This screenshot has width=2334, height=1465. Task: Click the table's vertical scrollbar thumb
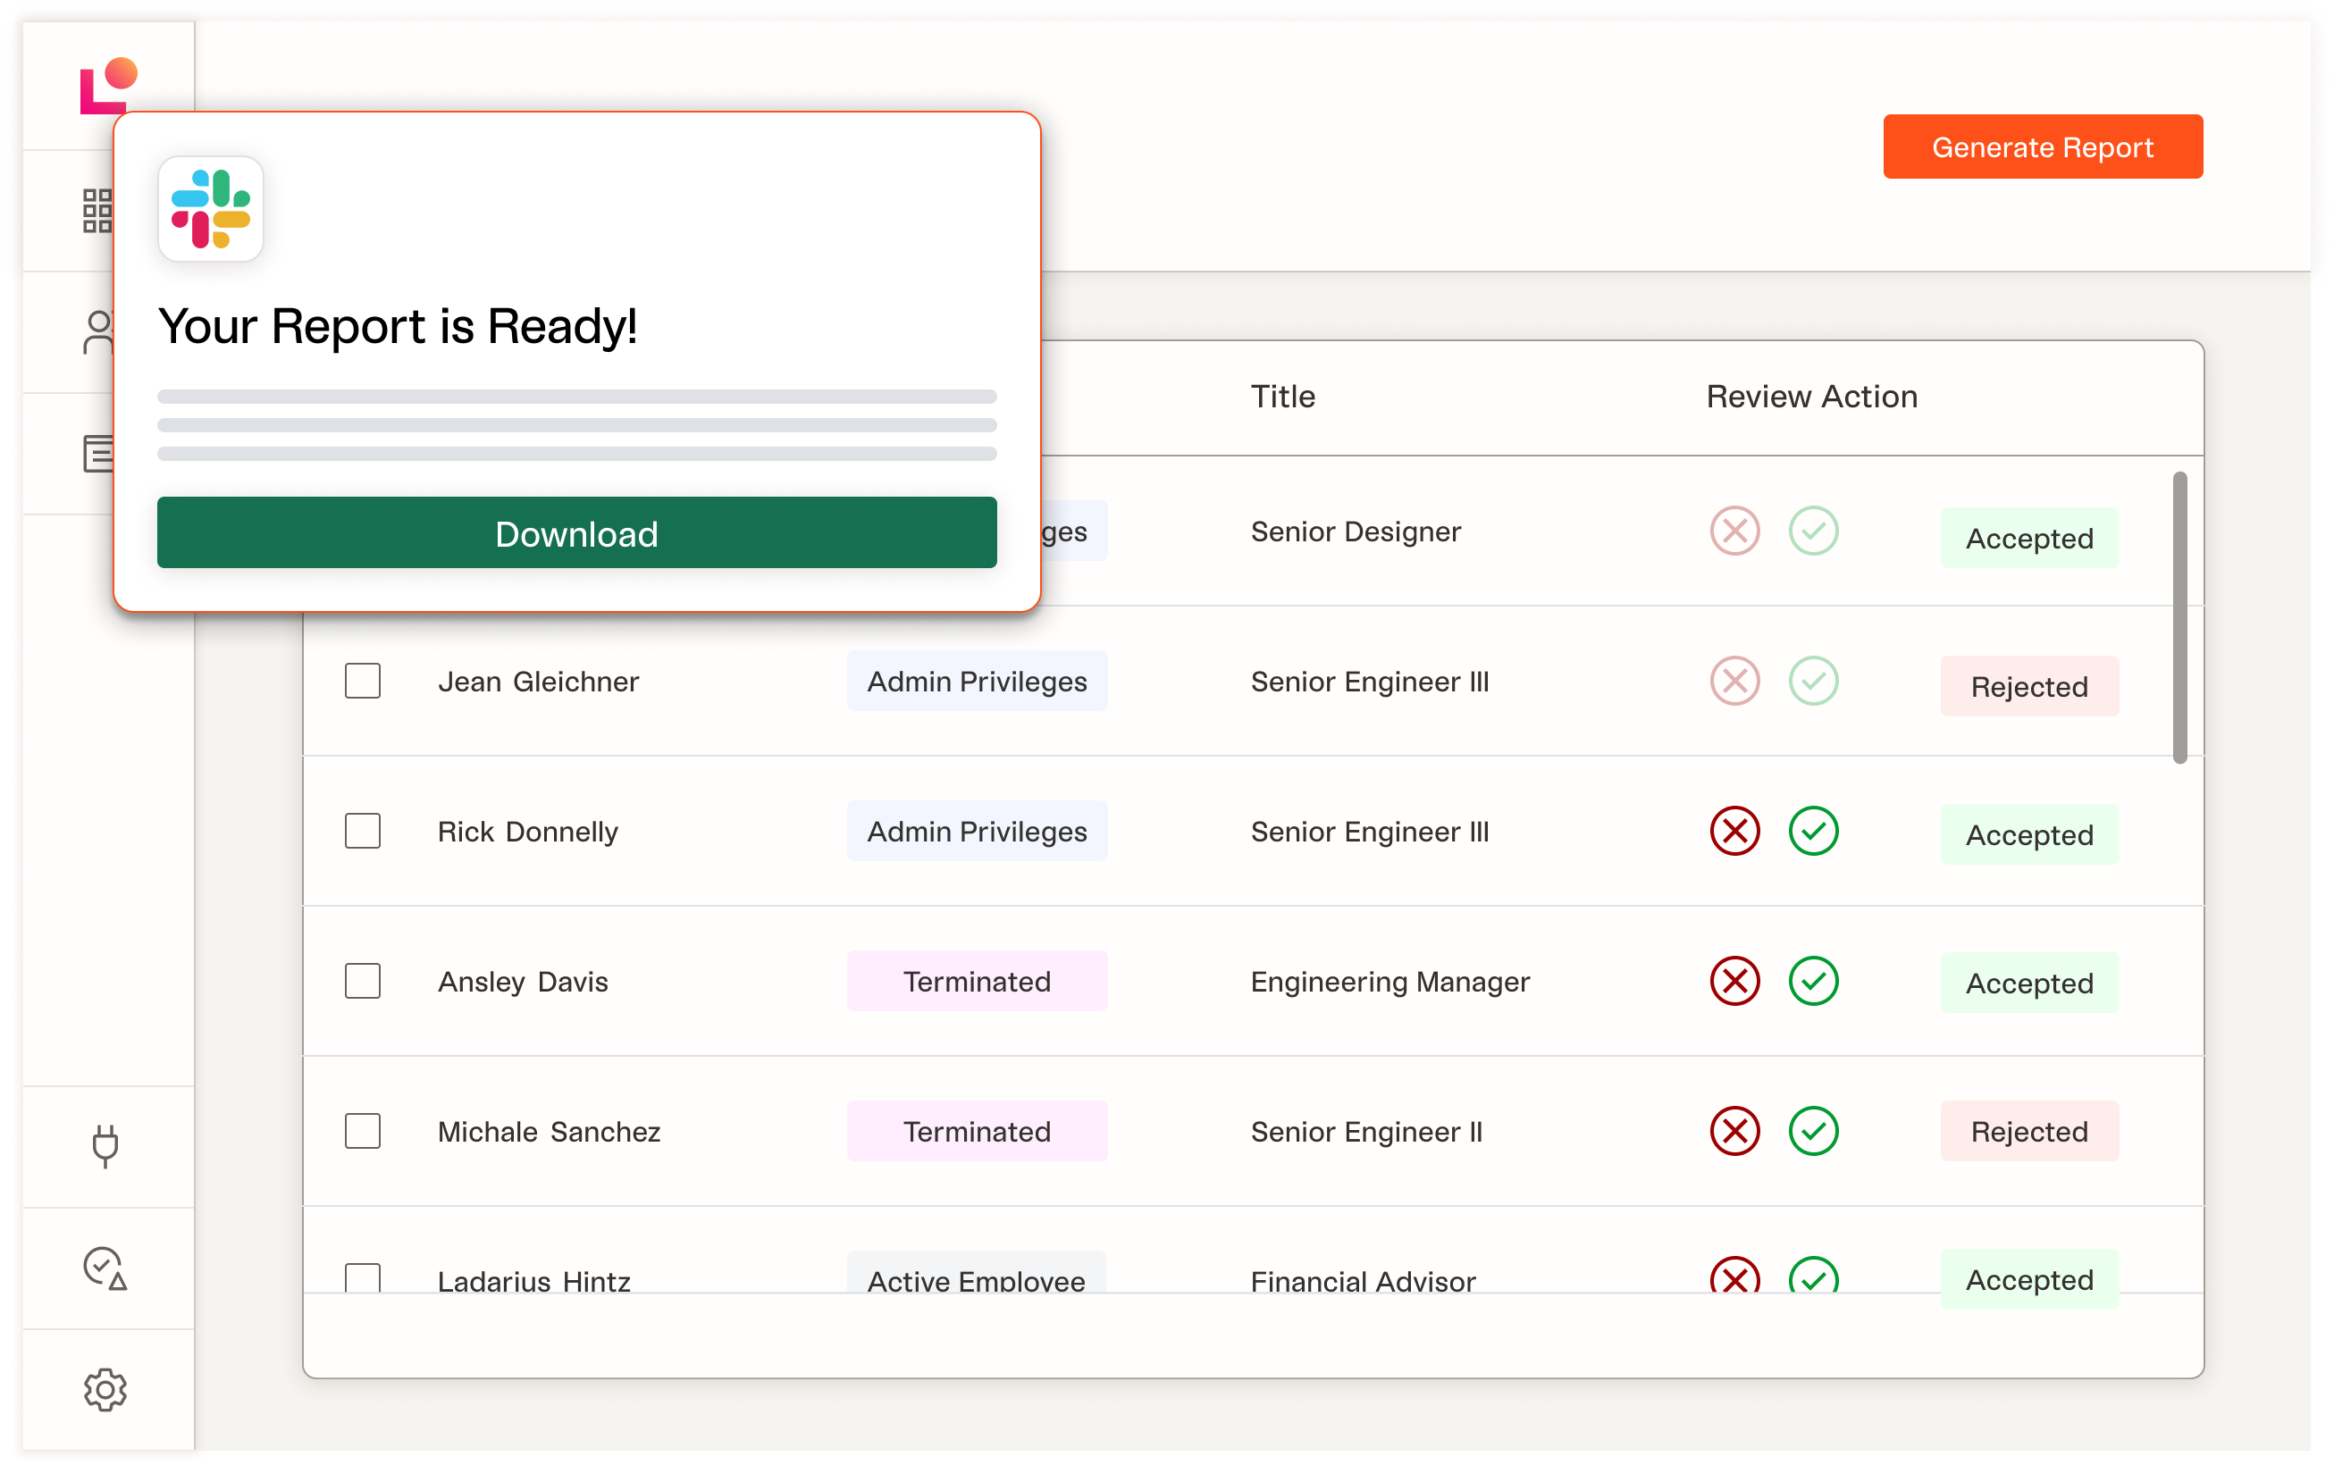tap(2180, 618)
